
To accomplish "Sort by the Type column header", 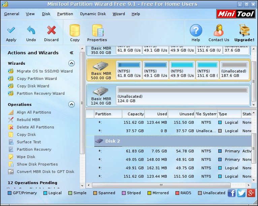I will pos(229,114).
